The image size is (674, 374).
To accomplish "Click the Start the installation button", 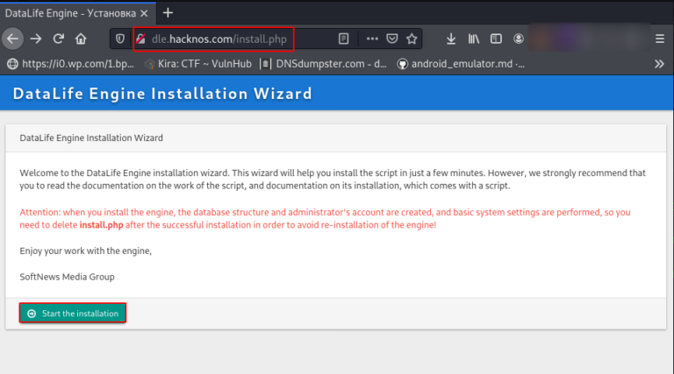I will 73,313.
